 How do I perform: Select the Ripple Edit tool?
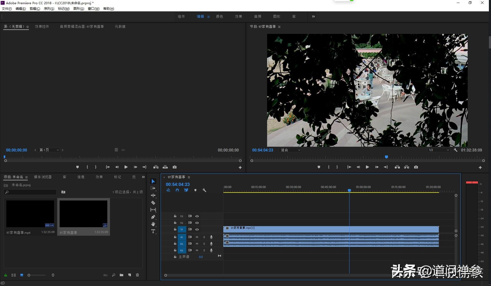click(153, 195)
